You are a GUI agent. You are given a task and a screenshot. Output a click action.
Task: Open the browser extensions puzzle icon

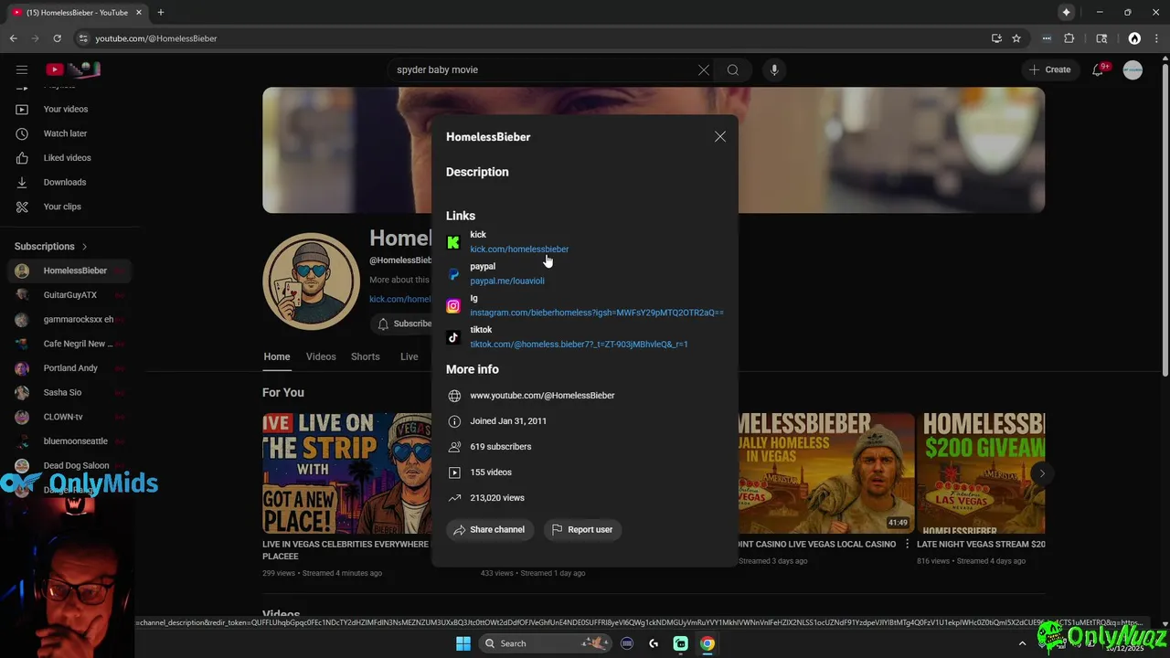pyautogui.click(x=1069, y=38)
